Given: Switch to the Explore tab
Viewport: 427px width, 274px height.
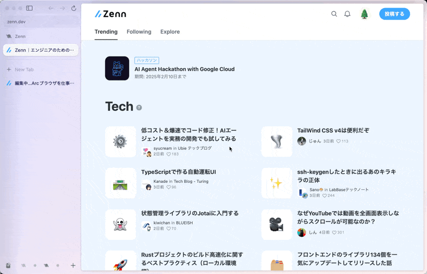Looking at the screenshot, I should pos(170,32).
